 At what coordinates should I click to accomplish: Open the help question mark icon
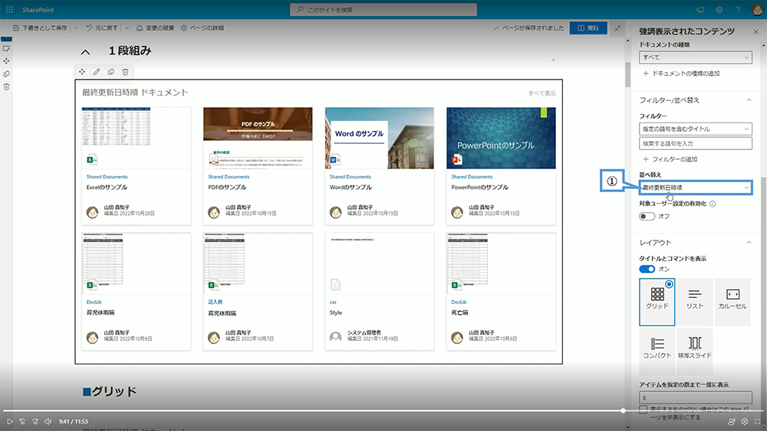(x=738, y=9)
